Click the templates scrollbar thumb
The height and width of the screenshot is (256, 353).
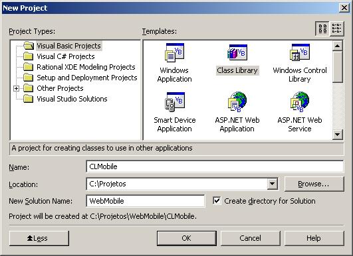[x=337, y=67]
